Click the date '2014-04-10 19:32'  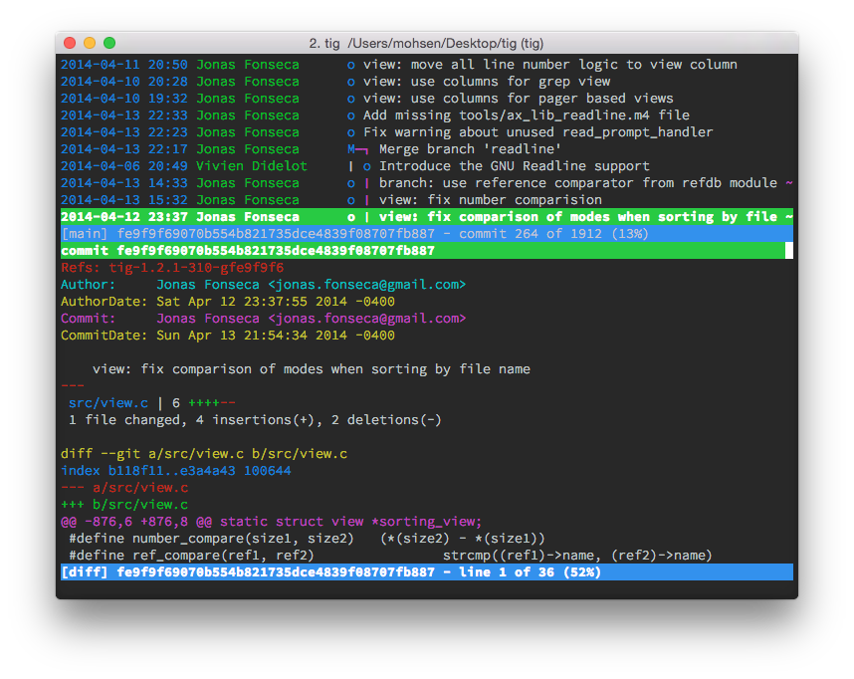124,99
